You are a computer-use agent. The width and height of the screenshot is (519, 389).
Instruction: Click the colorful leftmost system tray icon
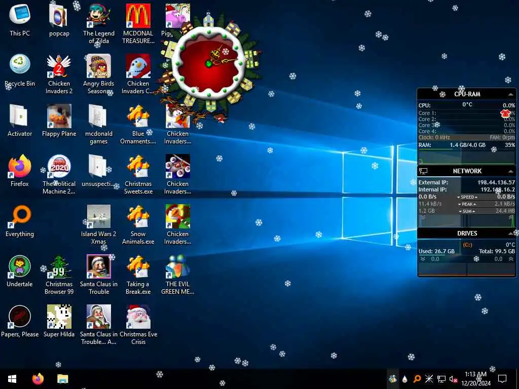392,379
